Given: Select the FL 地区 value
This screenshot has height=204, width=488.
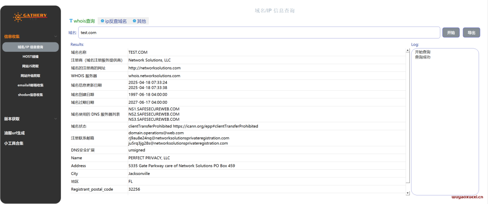Looking at the screenshot, I should pos(131,181).
